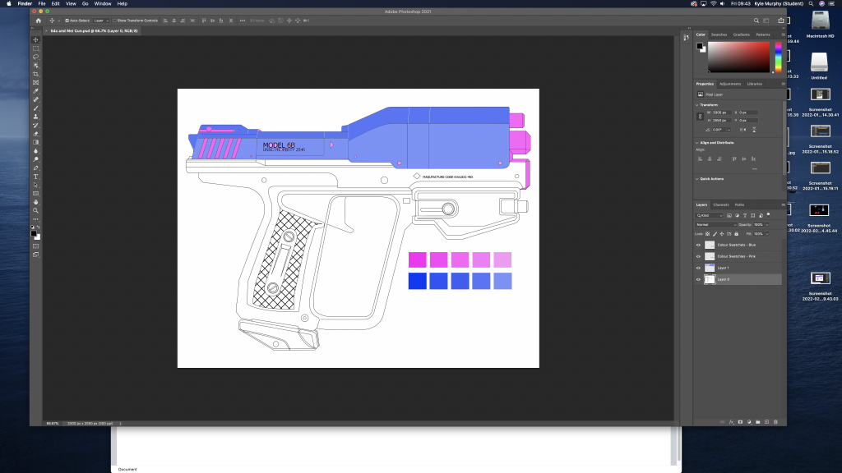Image resolution: width=842 pixels, height=473 pixels.
Task: Toggle visibility of Layer 0
Action: [699, 279]
